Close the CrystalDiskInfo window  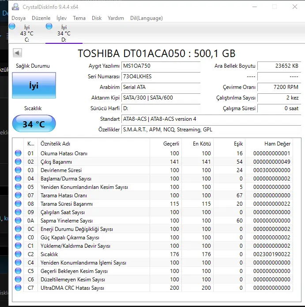pyautogui.click(x=295, y=7)
